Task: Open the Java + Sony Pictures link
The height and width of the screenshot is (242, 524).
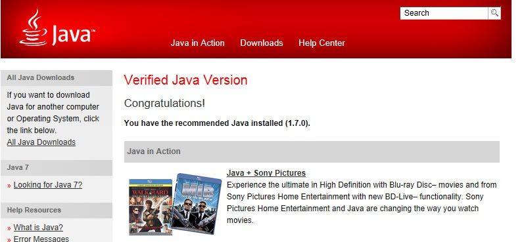Action: pos(266,173)
